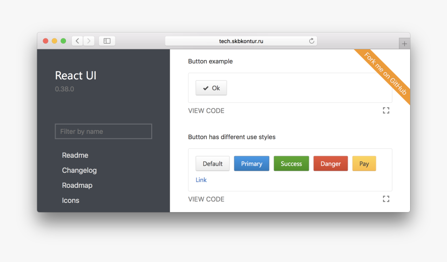Click 'Button has different use styles' heading

[x=232, y=137]
